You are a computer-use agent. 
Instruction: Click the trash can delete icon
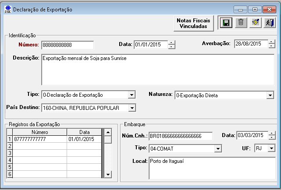[240, 23]
